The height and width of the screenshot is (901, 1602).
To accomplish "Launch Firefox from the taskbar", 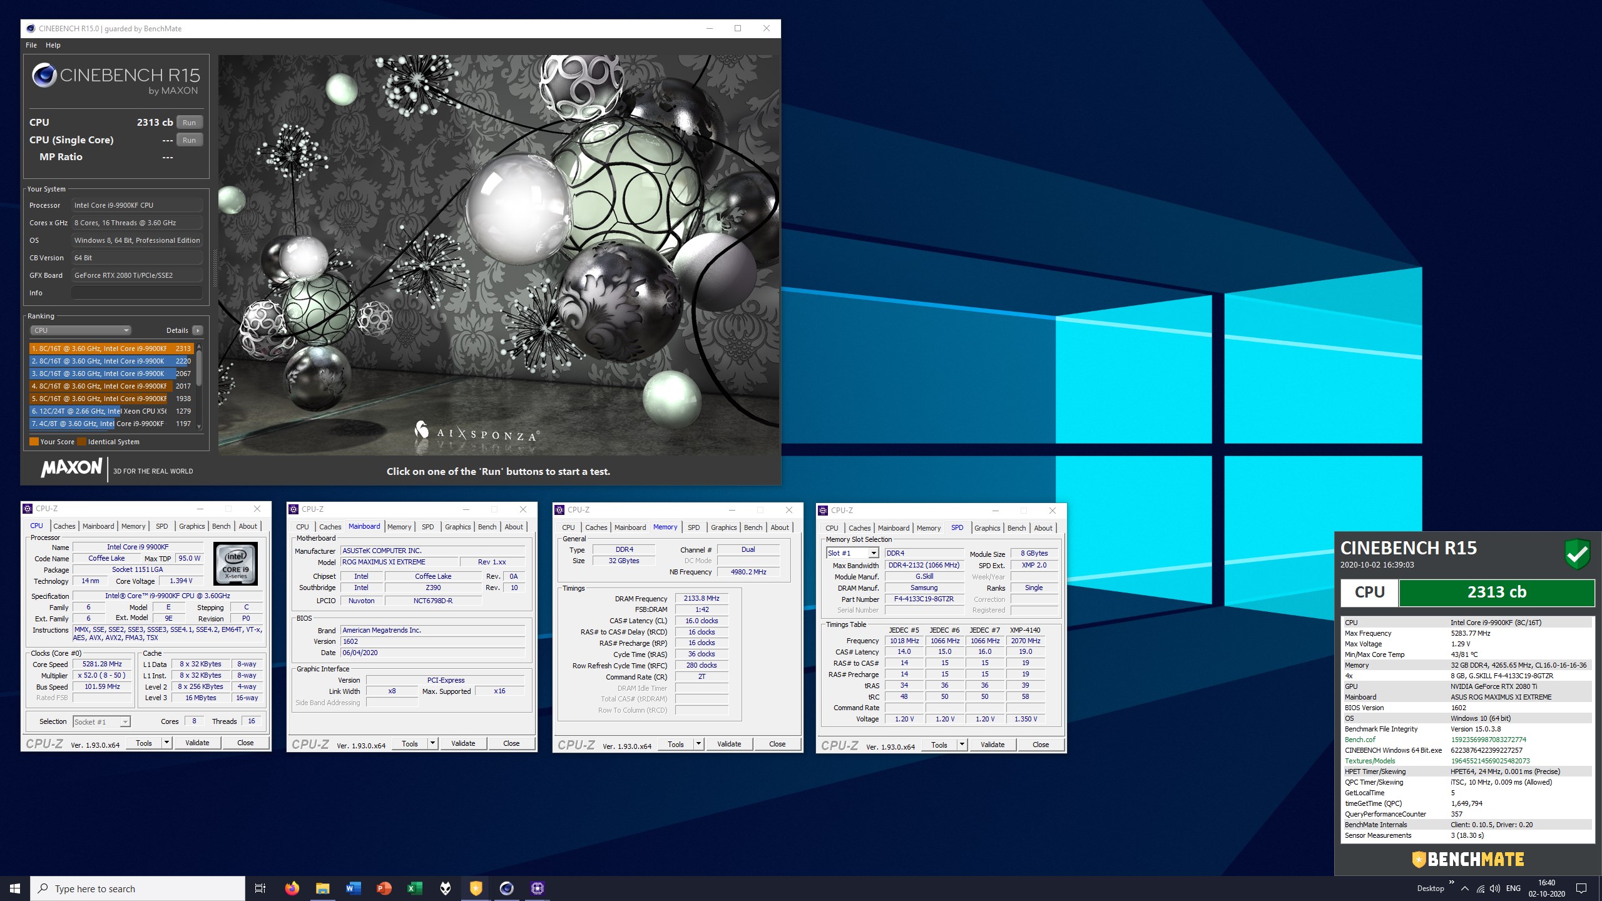I will [292, 888].
